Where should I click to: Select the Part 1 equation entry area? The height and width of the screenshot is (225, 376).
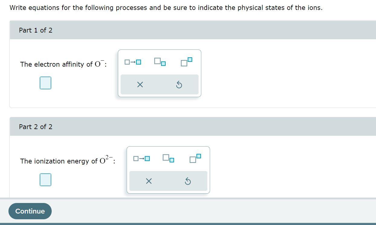(x=159, y=73)
